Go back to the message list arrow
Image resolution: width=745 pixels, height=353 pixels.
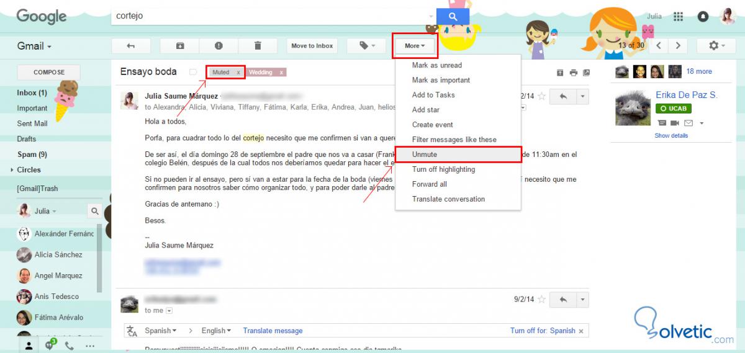(x=130, y=46)
